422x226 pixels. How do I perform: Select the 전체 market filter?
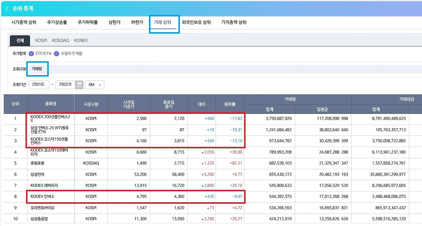(x=20, y=40)
